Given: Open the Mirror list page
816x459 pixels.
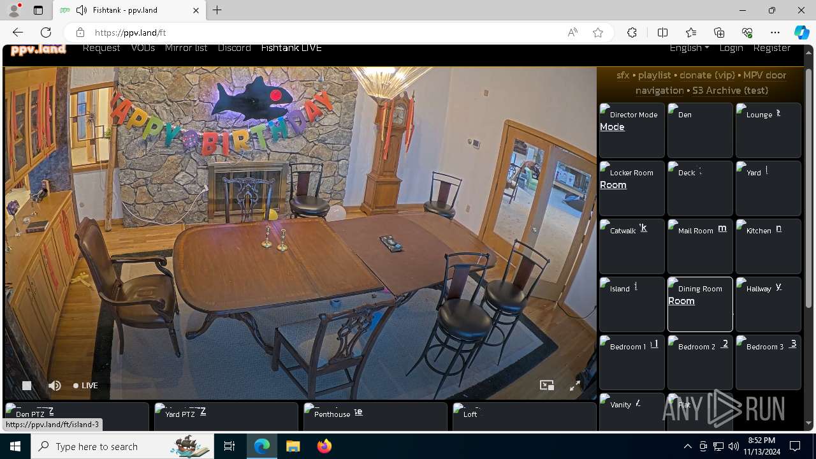Looking at the screenshot, I should [186, 48].
